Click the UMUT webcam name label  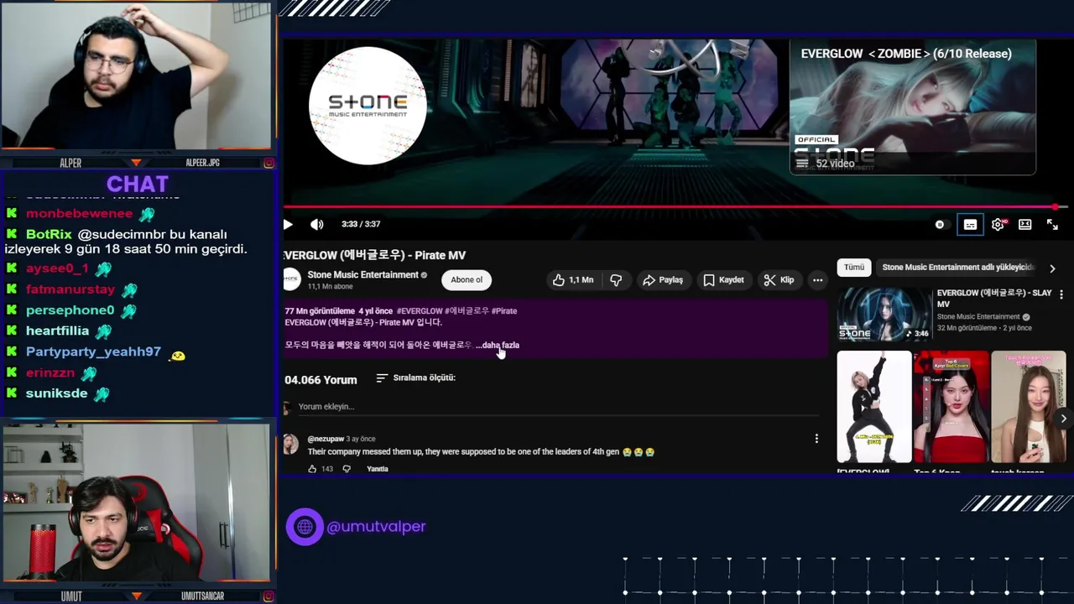(71, 596)
